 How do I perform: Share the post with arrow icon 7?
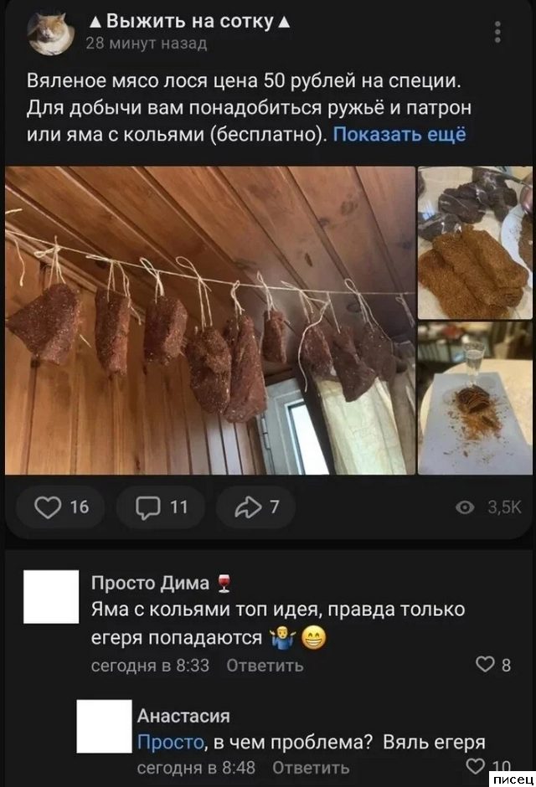pos(256,507)
